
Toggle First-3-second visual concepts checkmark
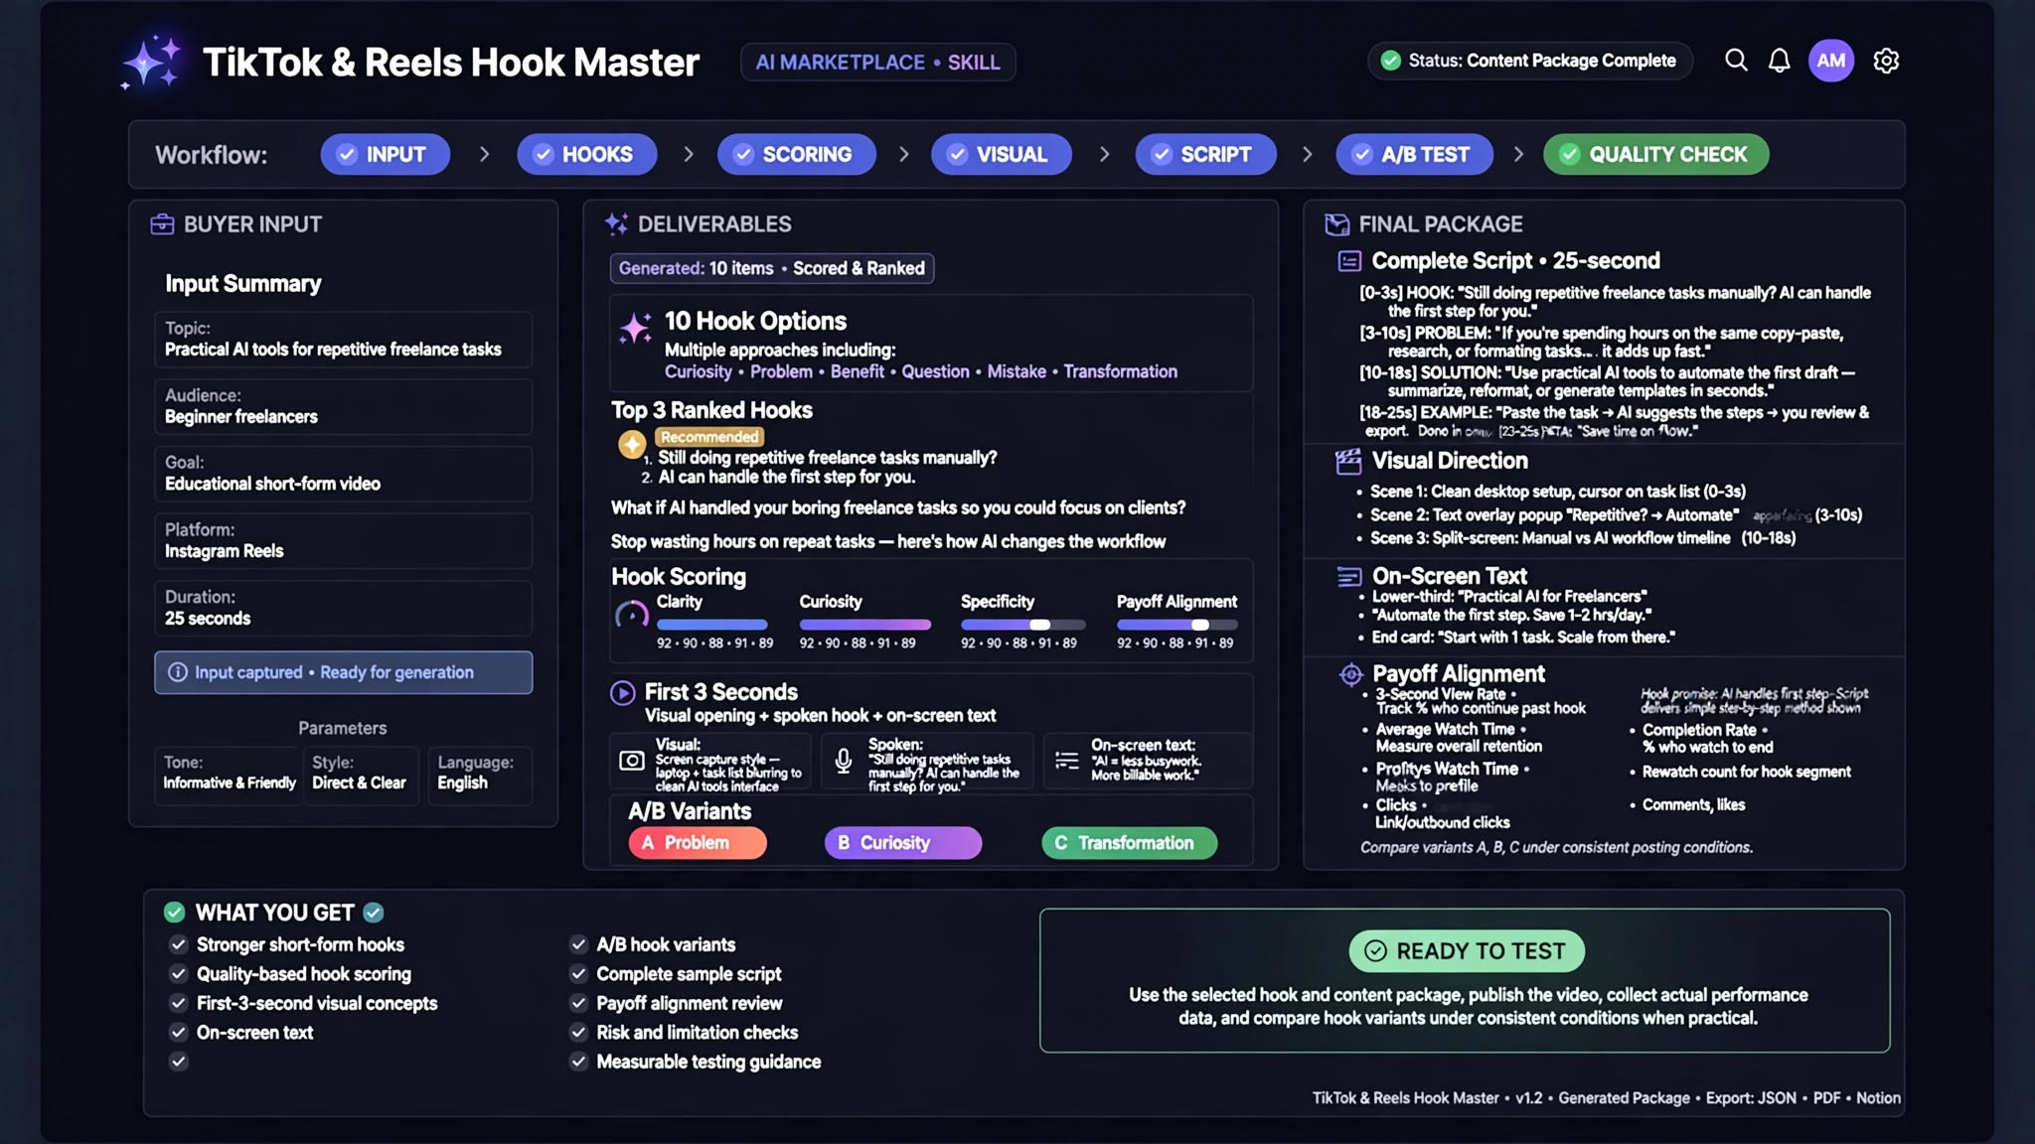click(x=179, y=1003)
